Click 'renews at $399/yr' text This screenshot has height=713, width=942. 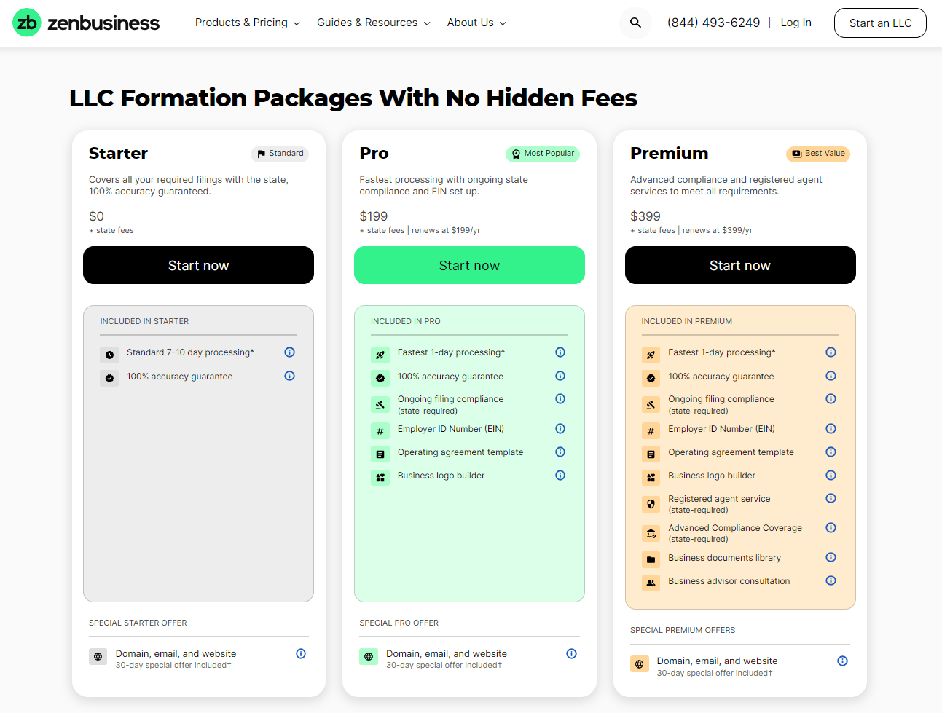click(x=718, y=230)
